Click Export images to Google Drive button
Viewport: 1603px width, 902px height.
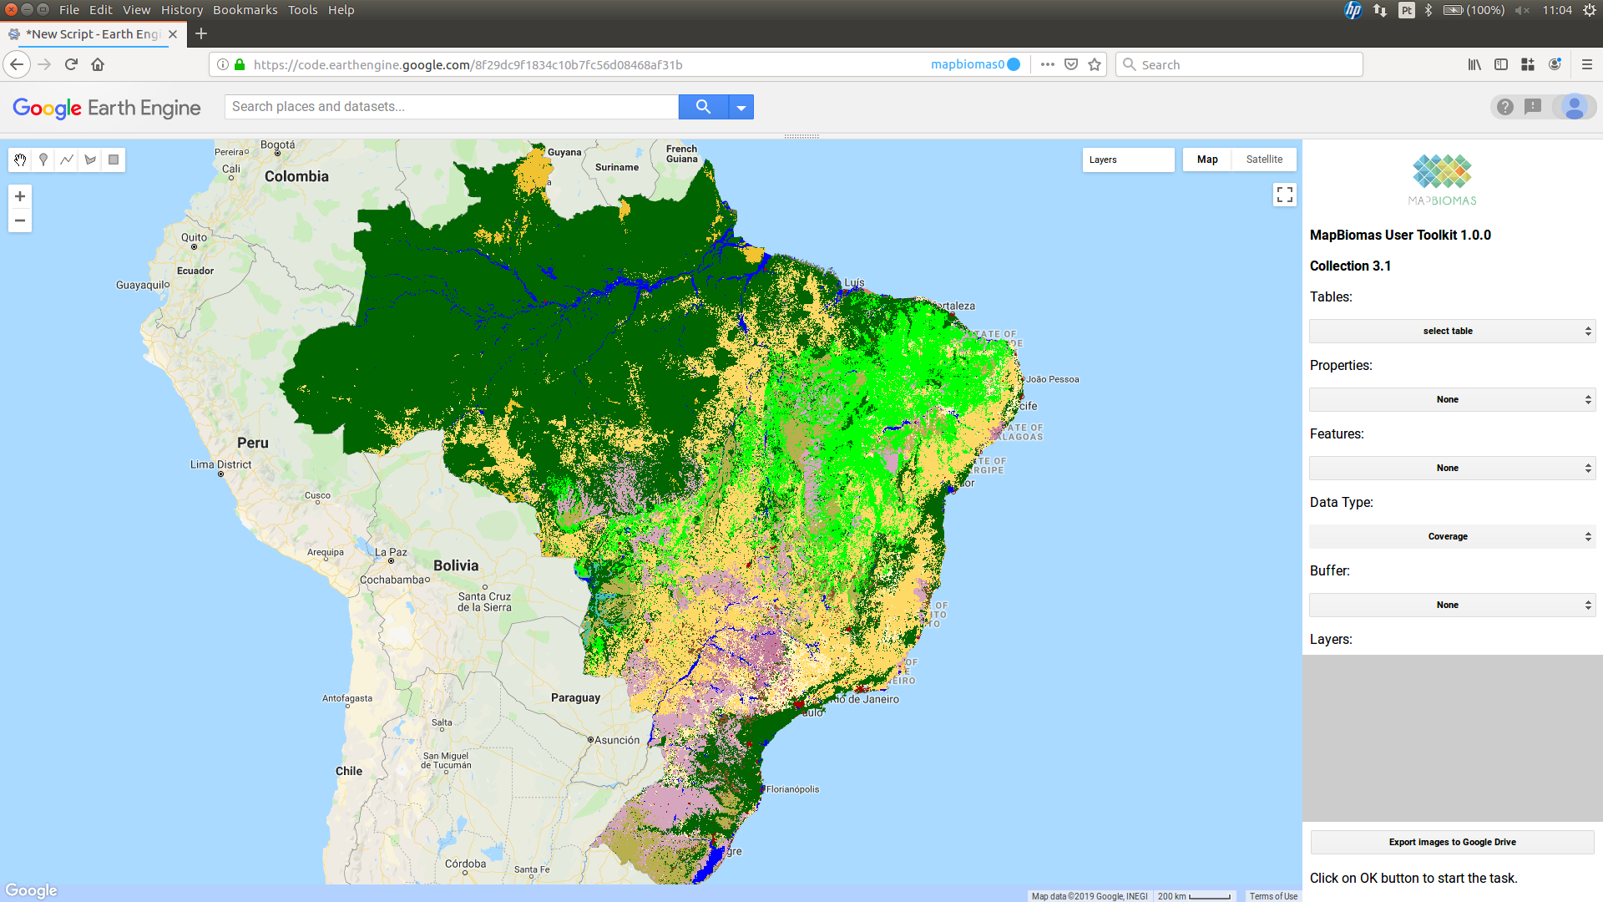click(x=1451, y=841)
